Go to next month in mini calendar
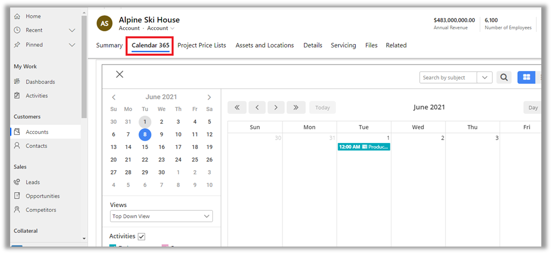Image resolution: width=552 pixels, height=254 pixels. click(x=209, y=97)
